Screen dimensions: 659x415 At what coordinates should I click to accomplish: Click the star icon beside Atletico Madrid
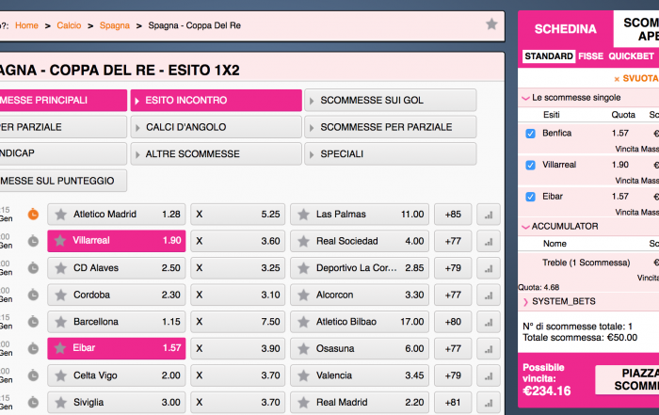pos(61,215)
